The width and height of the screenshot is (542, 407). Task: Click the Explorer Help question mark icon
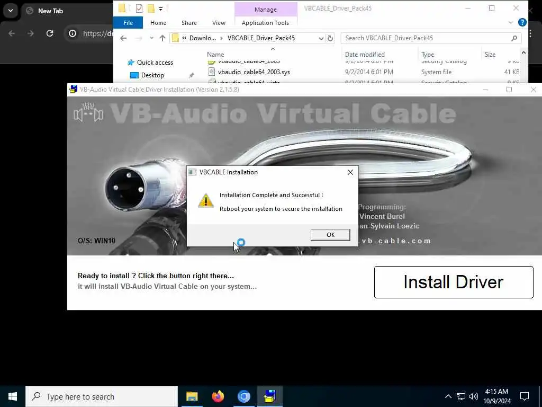pyautogui.click(x=522, y=22)
